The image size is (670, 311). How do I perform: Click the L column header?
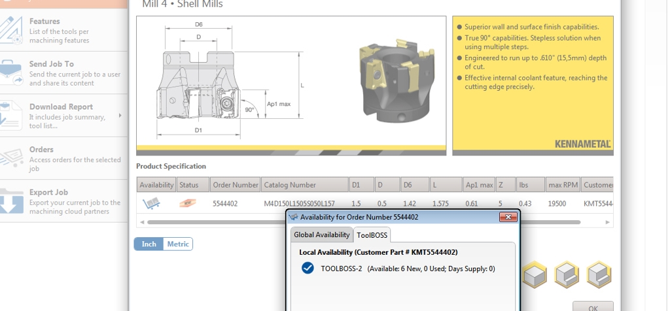click(446, 185)
